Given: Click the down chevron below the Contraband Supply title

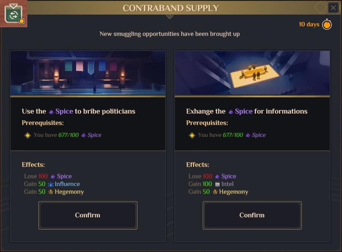Looking at the screenshot, I should click(170, 17).
